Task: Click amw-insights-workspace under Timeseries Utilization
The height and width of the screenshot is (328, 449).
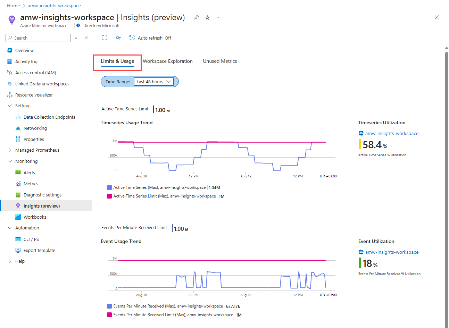Action: [392, 133]
